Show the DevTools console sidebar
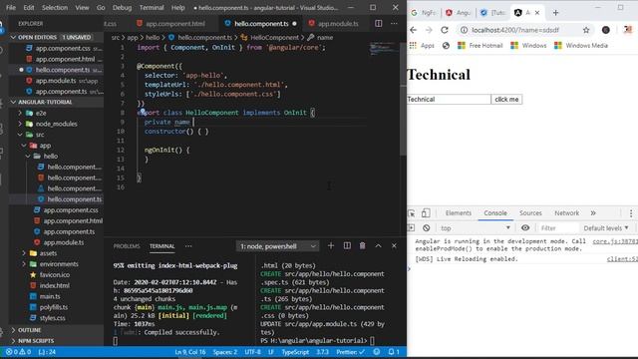The width and height of the screenshot is (638, 359). [411, 228]
